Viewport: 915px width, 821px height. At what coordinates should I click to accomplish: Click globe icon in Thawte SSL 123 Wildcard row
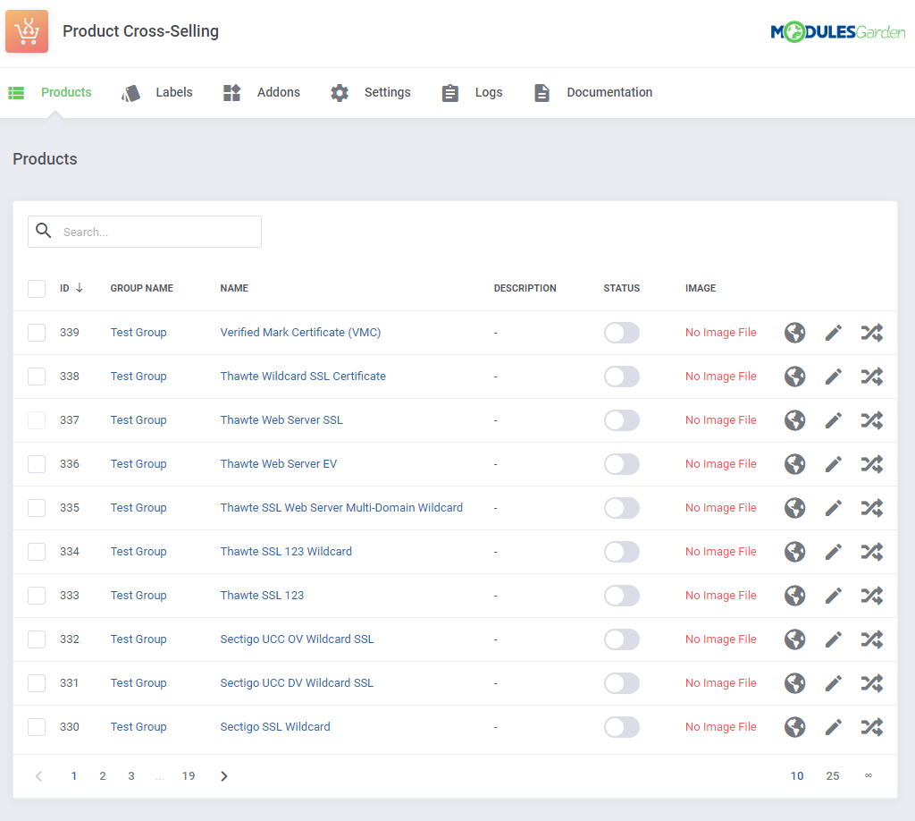coord(794,552)
